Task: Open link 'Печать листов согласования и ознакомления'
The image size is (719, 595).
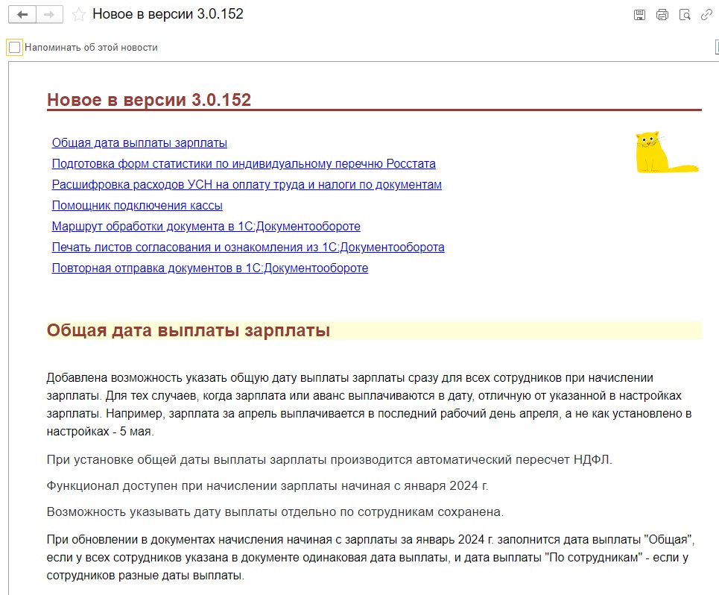Action: [x=248, y=248]
